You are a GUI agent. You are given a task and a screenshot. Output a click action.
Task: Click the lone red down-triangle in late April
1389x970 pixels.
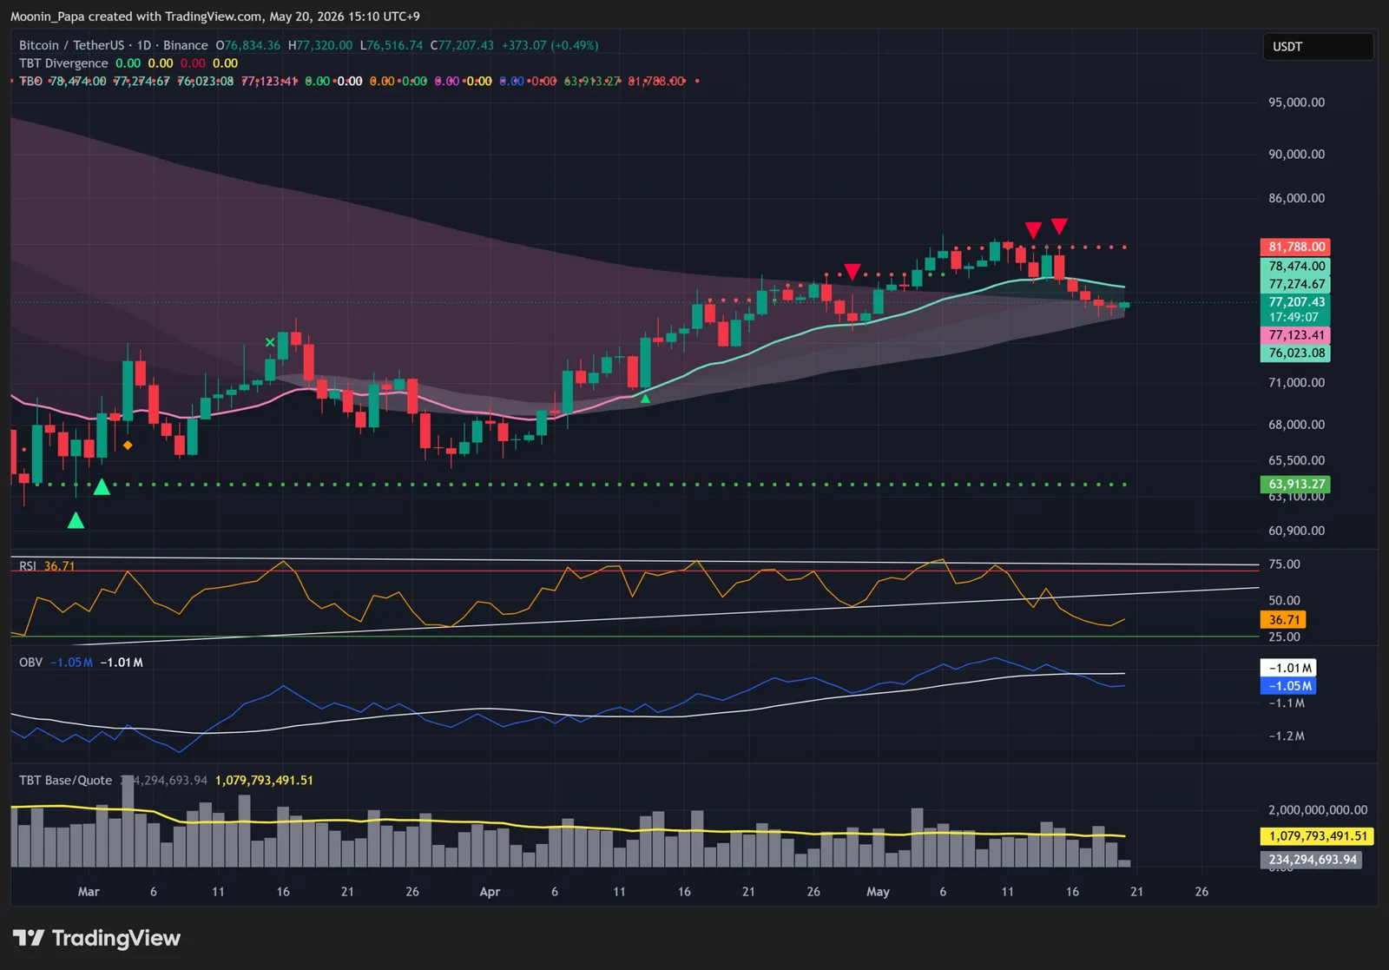[x=852, y=272]
